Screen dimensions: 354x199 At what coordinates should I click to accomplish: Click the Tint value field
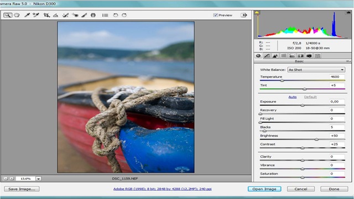[x=337, y=85]
